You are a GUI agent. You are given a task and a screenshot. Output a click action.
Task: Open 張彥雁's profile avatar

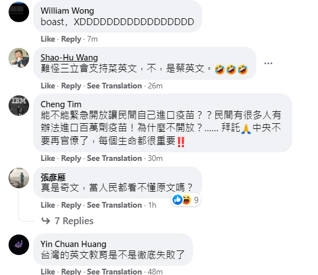tap(19, 178)
